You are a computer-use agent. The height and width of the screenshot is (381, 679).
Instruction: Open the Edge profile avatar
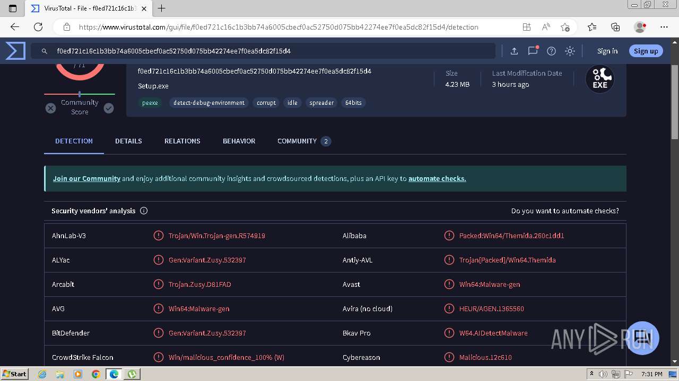[x=640, y=27]
